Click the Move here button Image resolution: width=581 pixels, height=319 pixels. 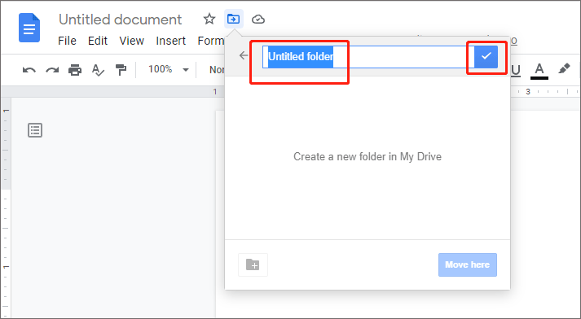click(x=468, y=264)
